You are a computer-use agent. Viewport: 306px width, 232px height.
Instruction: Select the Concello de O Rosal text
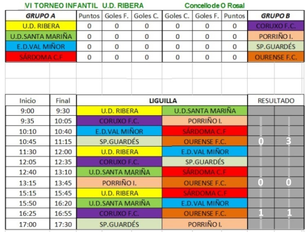pos(215,6)
